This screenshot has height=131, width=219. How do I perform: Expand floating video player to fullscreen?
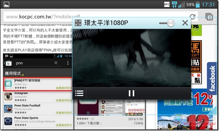click(x=78, y=23)
